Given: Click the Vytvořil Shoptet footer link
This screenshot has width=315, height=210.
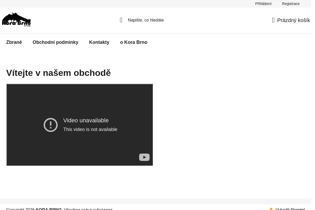Looking at the screenshot, I should pos(290,209).
